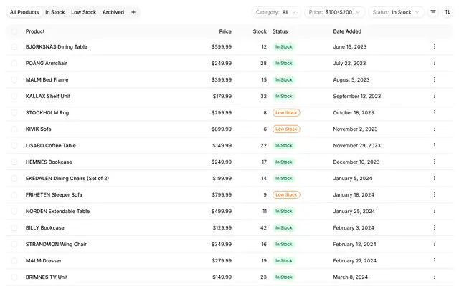Switch to the Low Stock tab

click(84, 12)
